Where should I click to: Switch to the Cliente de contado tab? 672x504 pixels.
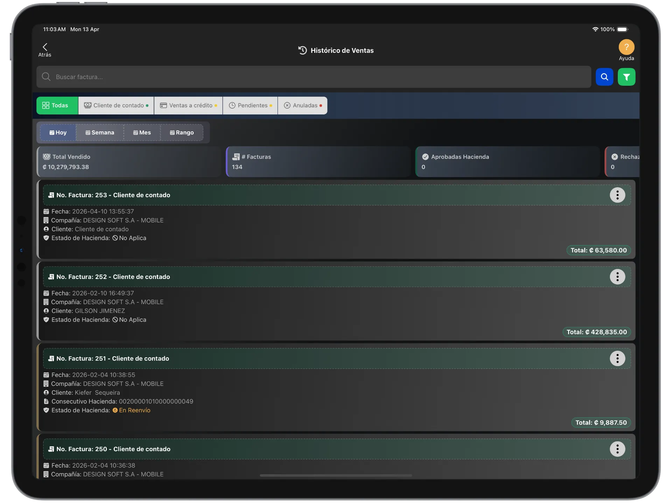click(x=116, y=105)
